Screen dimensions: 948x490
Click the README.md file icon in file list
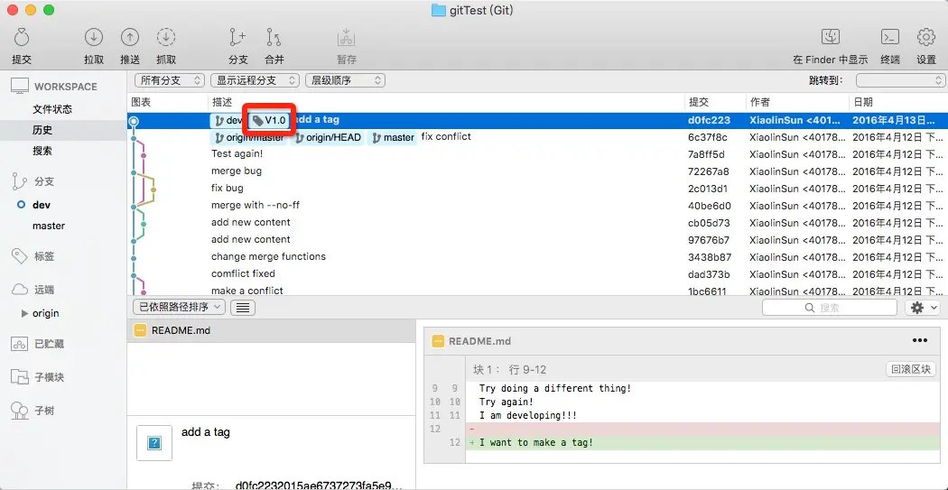point(140,330)
